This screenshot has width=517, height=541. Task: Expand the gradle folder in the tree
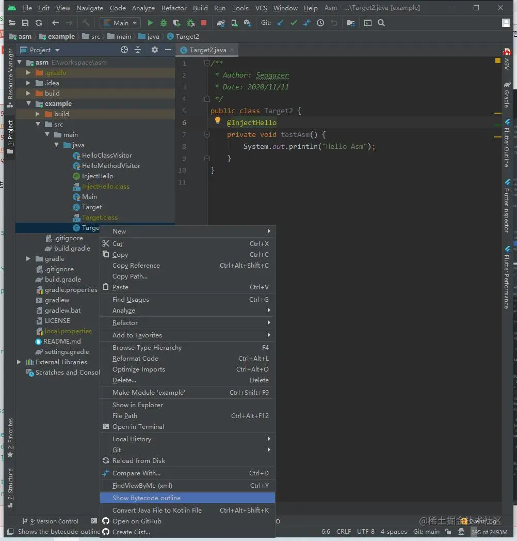tap(28, 259)
